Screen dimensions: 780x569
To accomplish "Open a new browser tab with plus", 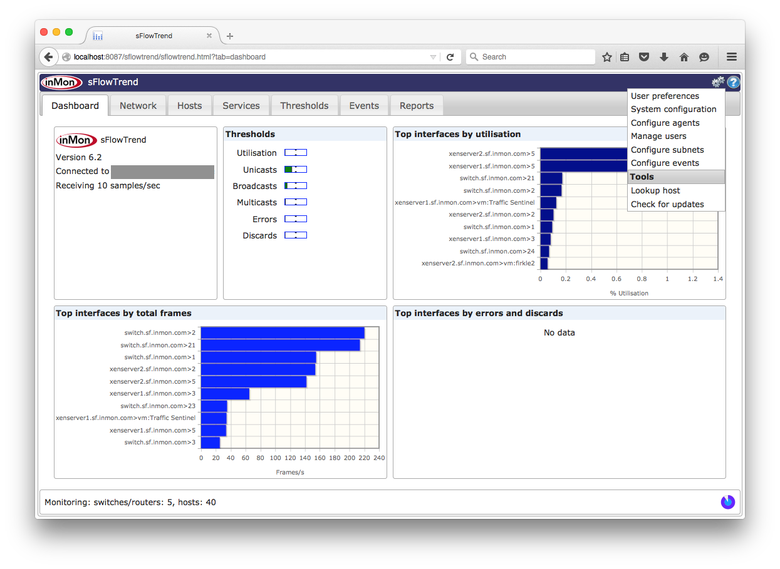I will 230,36.
